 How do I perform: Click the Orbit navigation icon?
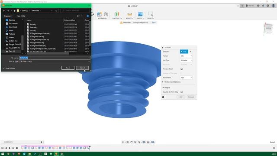pos(123,142)
